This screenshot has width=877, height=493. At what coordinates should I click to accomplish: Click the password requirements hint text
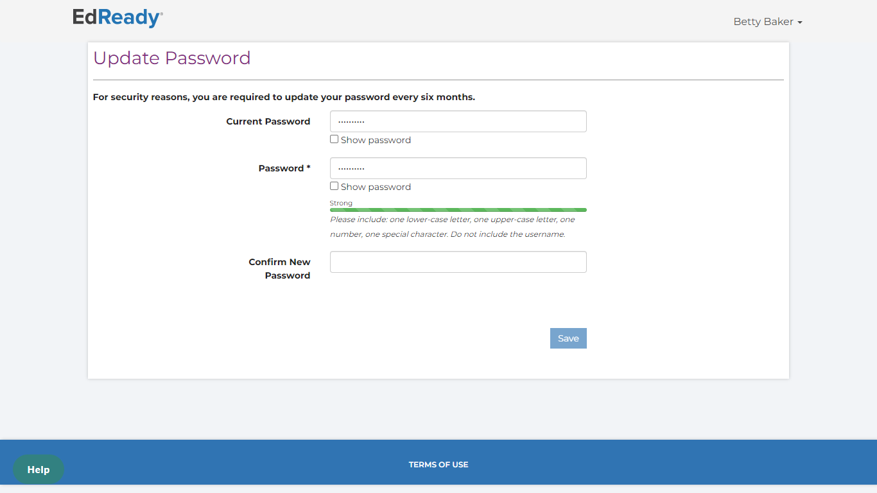click(x=452, y=227)
